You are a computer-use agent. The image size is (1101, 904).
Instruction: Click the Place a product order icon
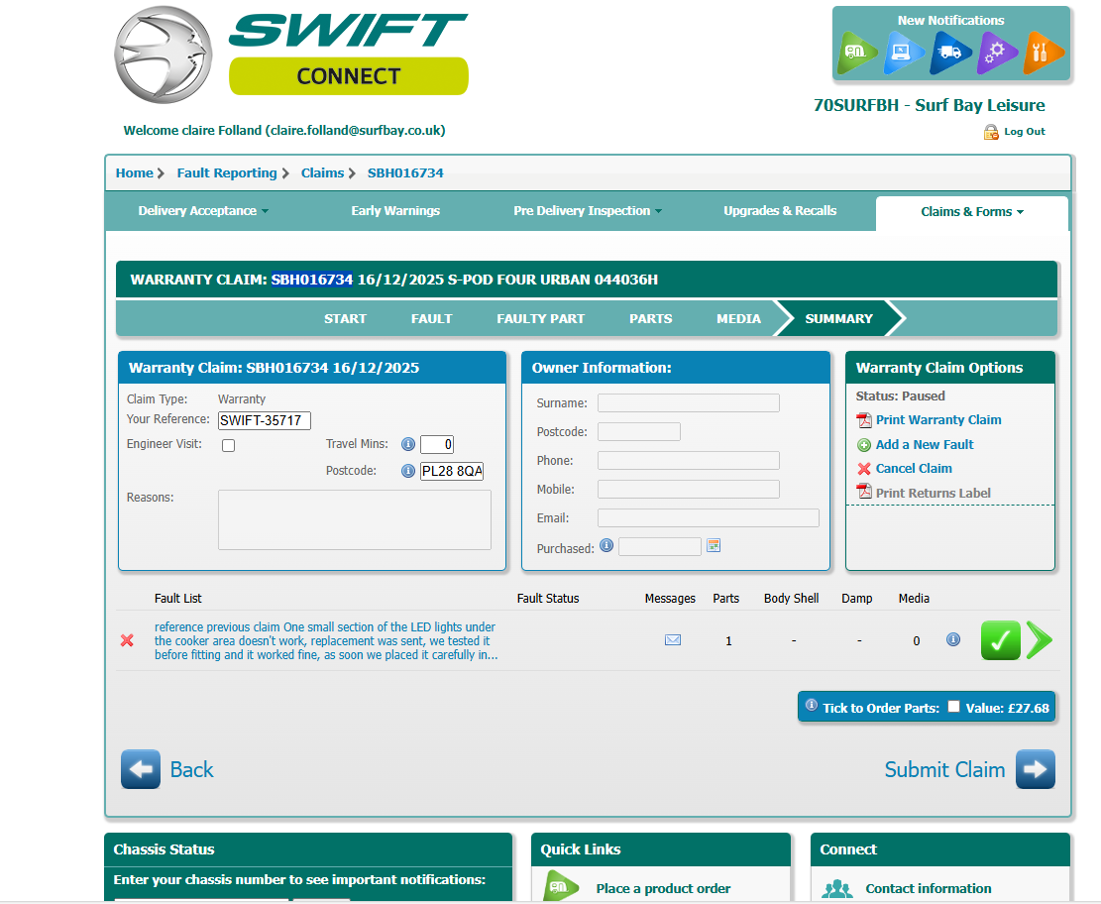pos(561,886)
